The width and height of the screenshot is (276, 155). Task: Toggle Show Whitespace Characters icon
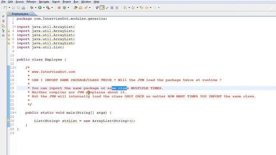117,8
